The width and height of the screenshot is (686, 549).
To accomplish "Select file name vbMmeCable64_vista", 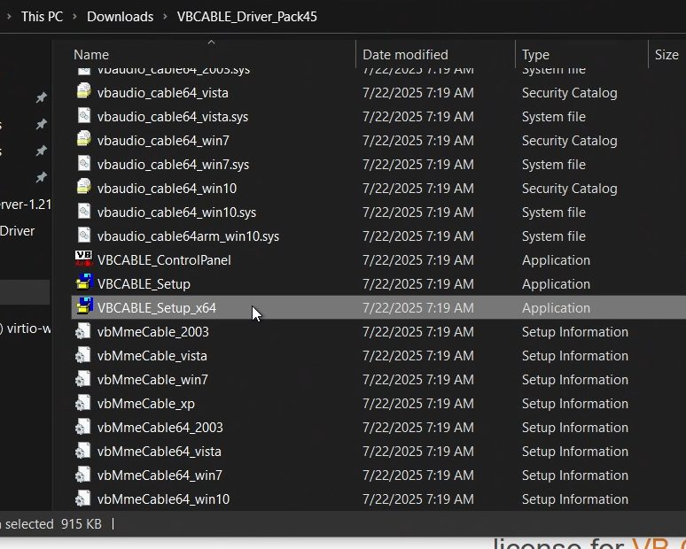I will [160, 451].
